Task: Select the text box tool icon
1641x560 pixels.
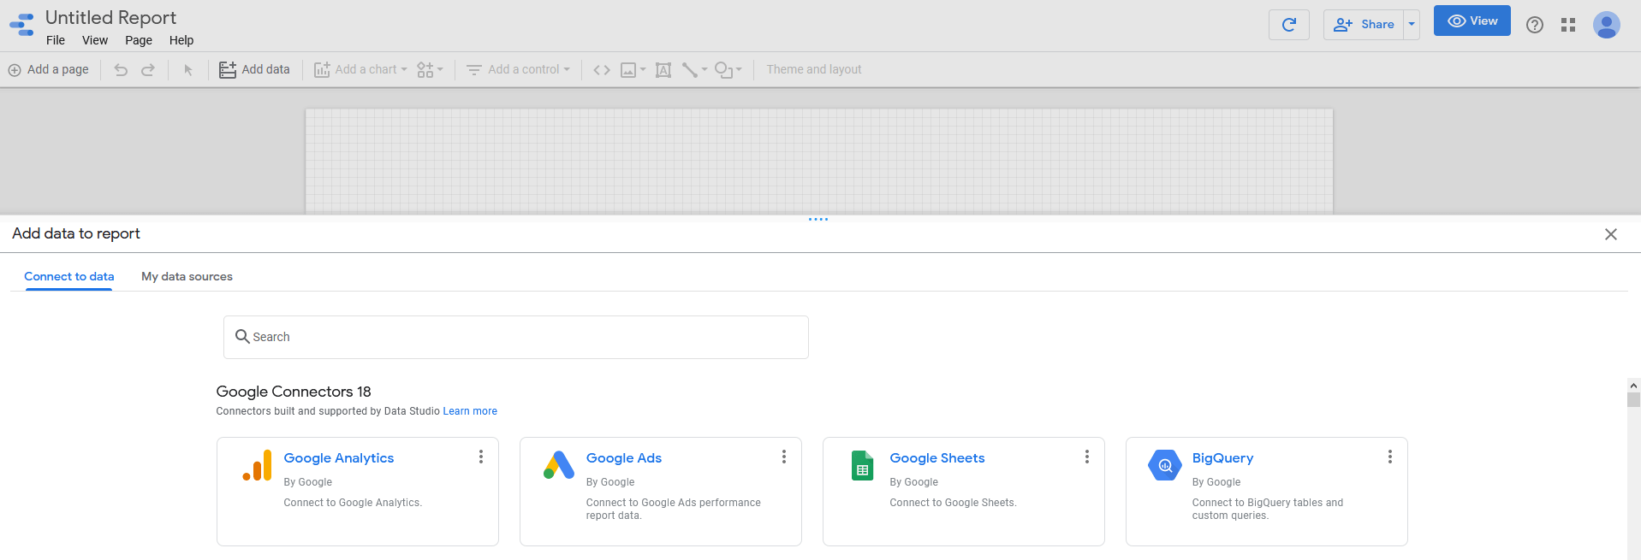Action: (x=663, y=70)
